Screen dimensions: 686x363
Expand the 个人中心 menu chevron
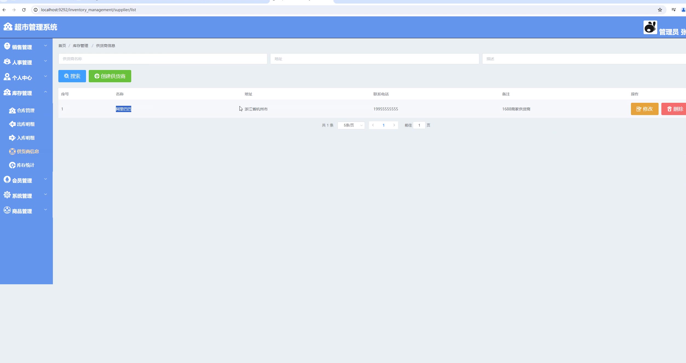coord(45,77)
